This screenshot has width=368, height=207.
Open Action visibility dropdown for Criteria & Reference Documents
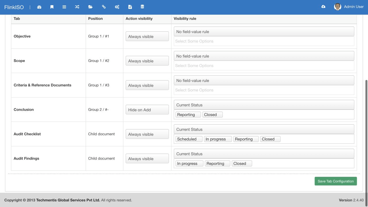[147, 85]
